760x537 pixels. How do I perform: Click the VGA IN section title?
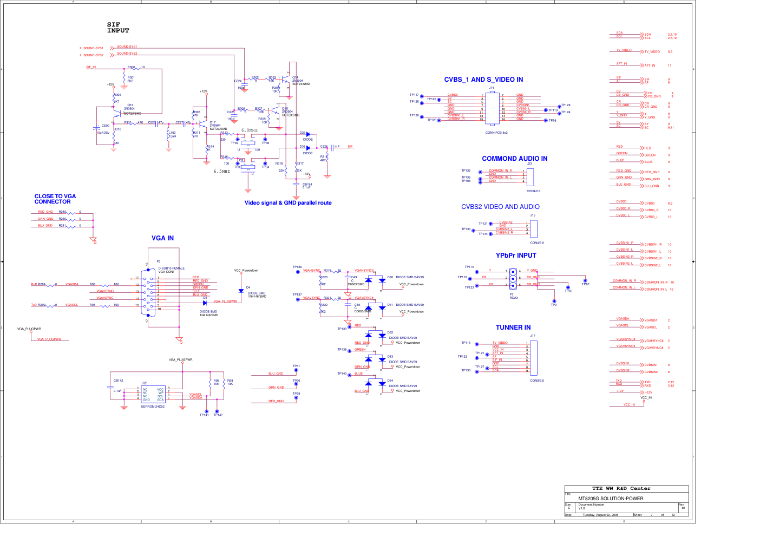(x=162, y=238)
